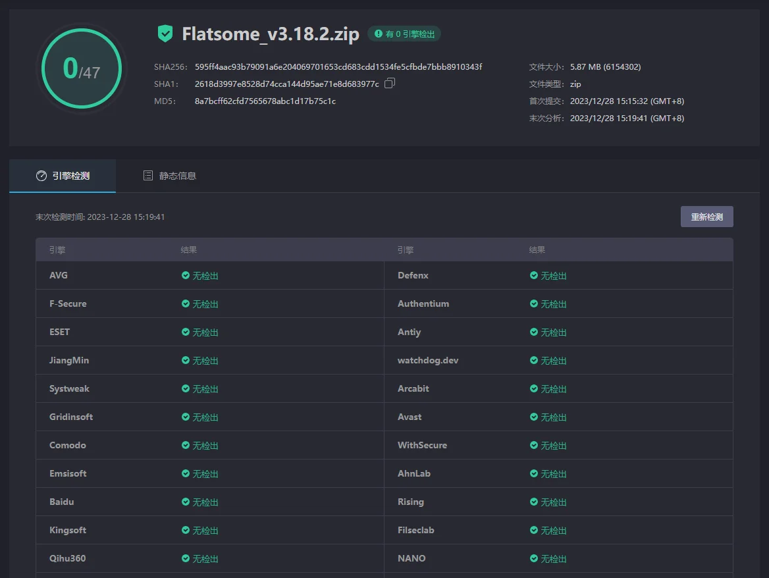Click the MD5 hash value
This screenshot has height=578, width=769.
265,101
